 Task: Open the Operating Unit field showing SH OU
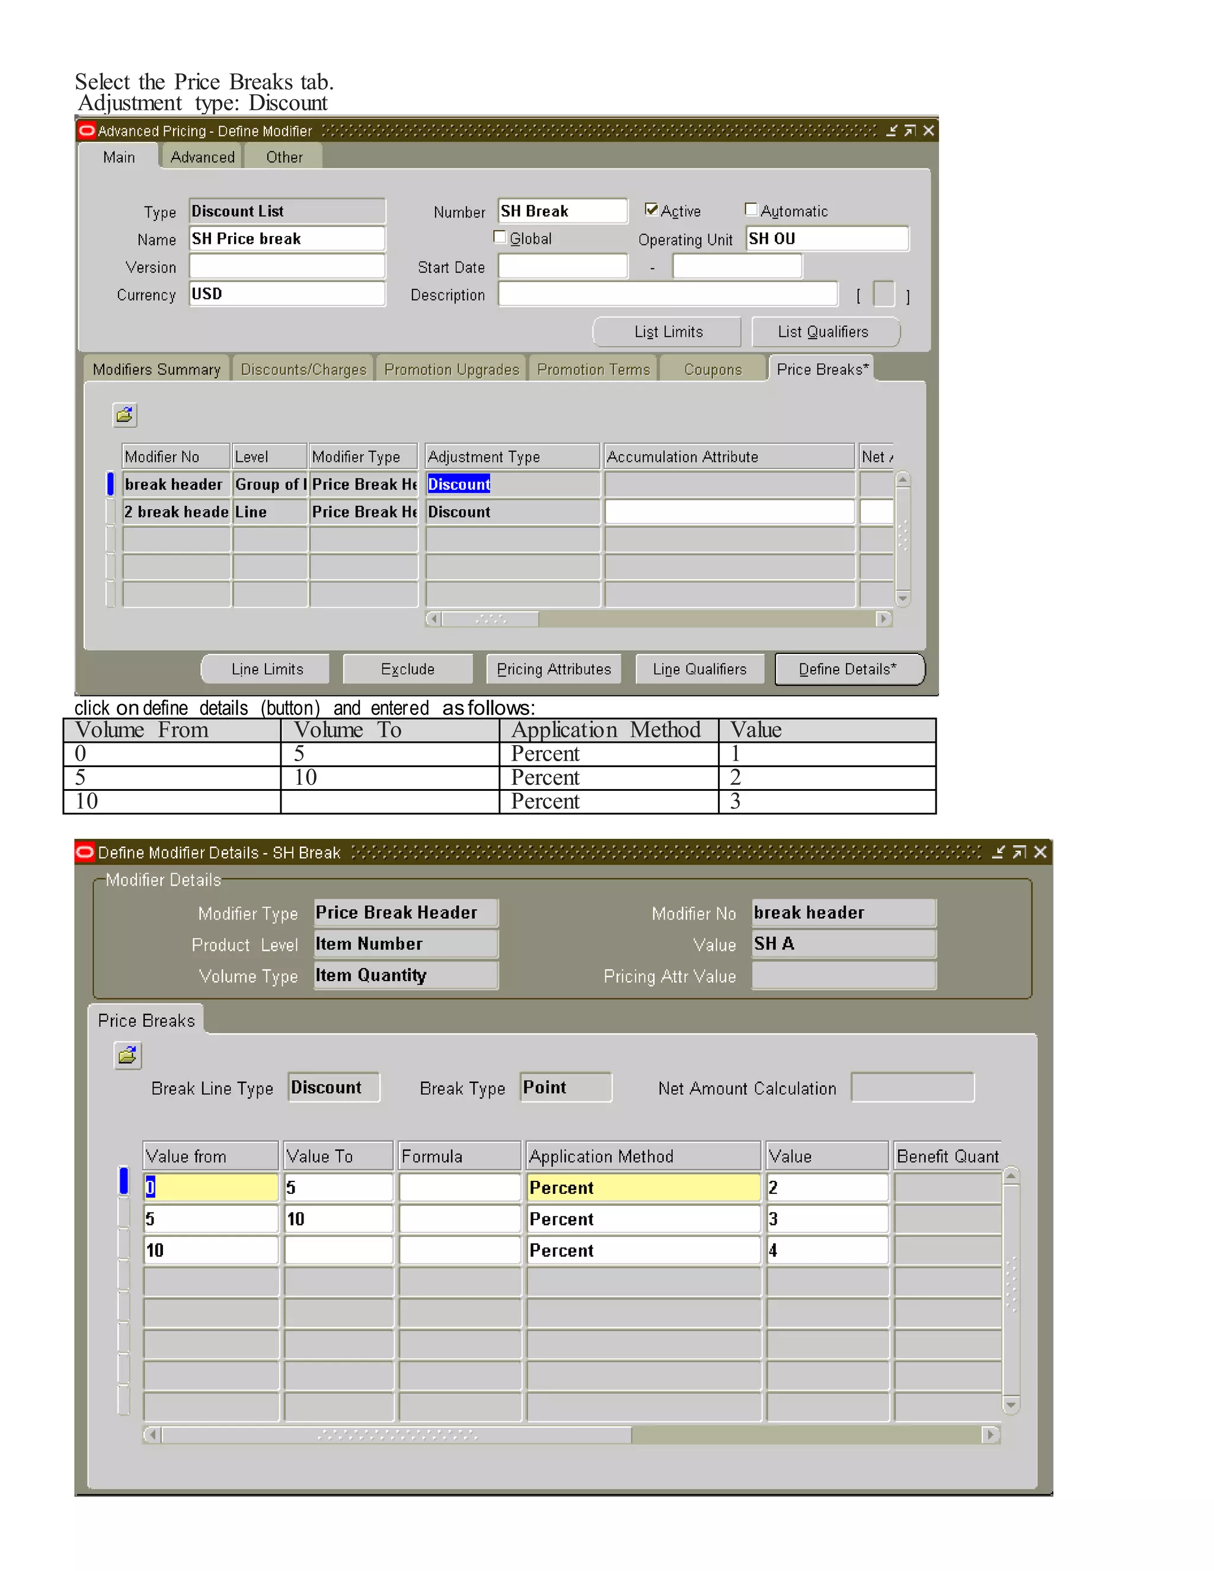[828, 238]
